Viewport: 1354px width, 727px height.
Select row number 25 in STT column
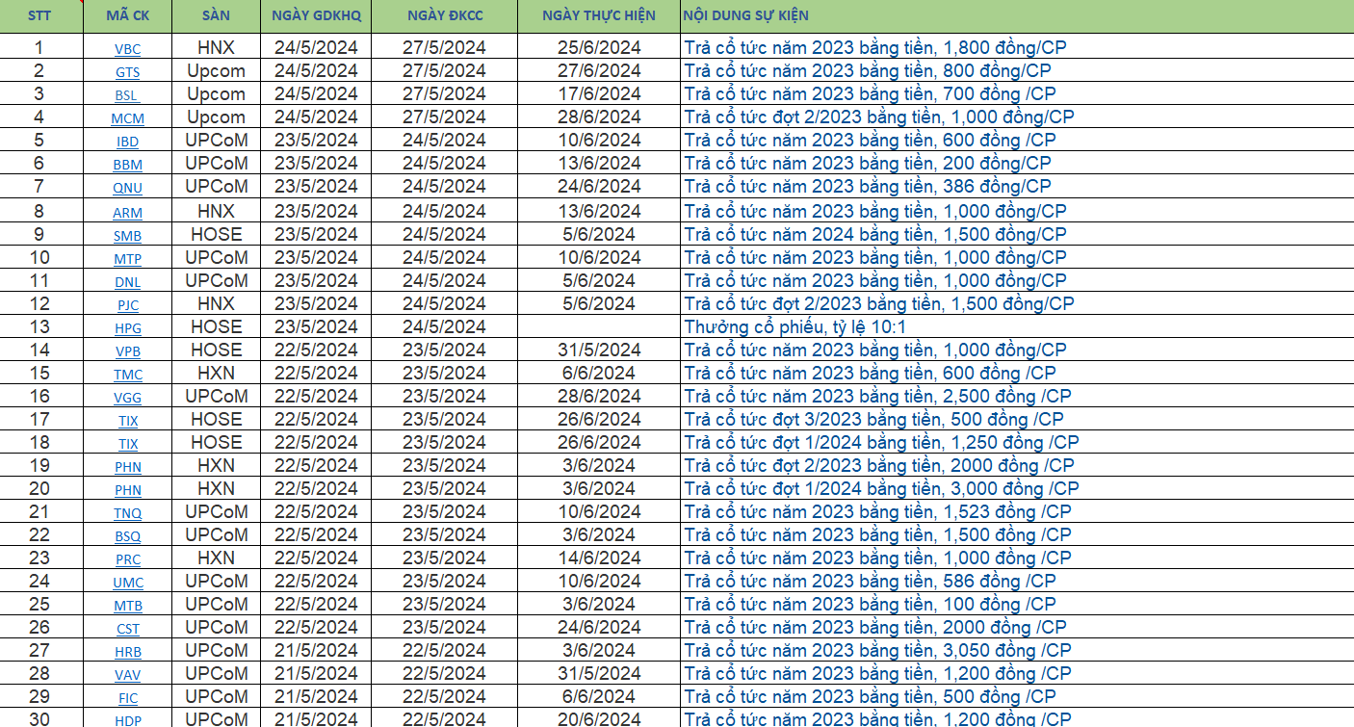[39, 605]
